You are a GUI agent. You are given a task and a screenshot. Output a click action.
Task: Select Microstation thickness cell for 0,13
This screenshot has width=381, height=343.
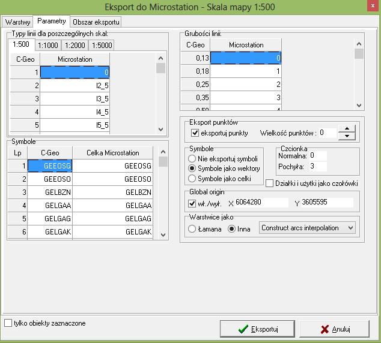246,58
